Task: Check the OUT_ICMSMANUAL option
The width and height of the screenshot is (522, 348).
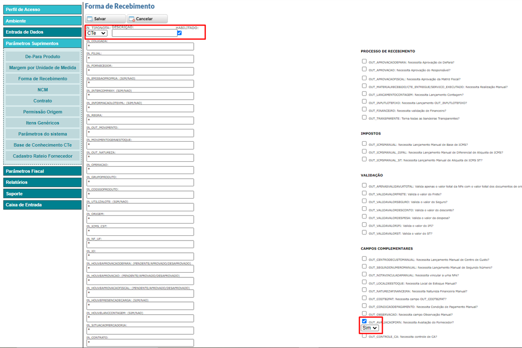Action: [364, 144]
